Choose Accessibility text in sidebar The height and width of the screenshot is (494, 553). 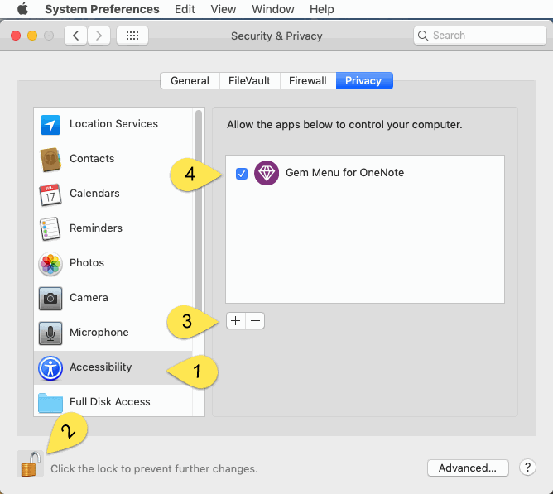tap(100, 367)
